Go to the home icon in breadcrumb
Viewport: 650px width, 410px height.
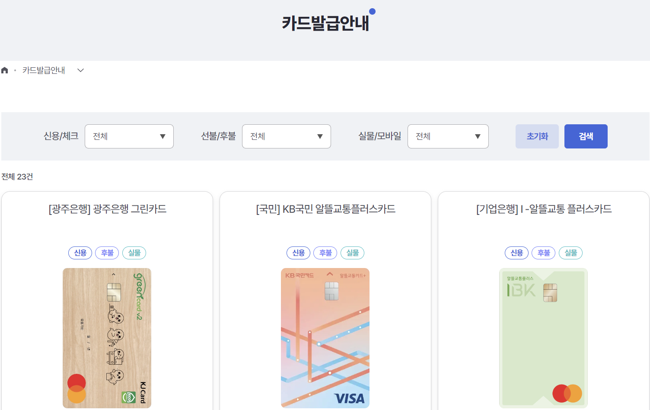tap(5, 70)
